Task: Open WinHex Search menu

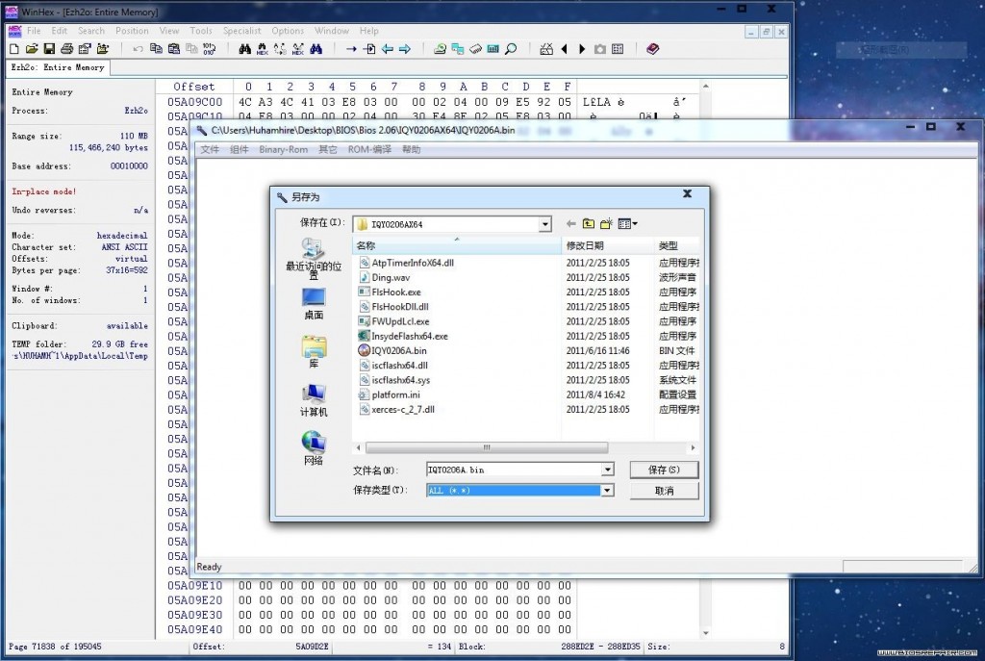Action: [91, 30]
